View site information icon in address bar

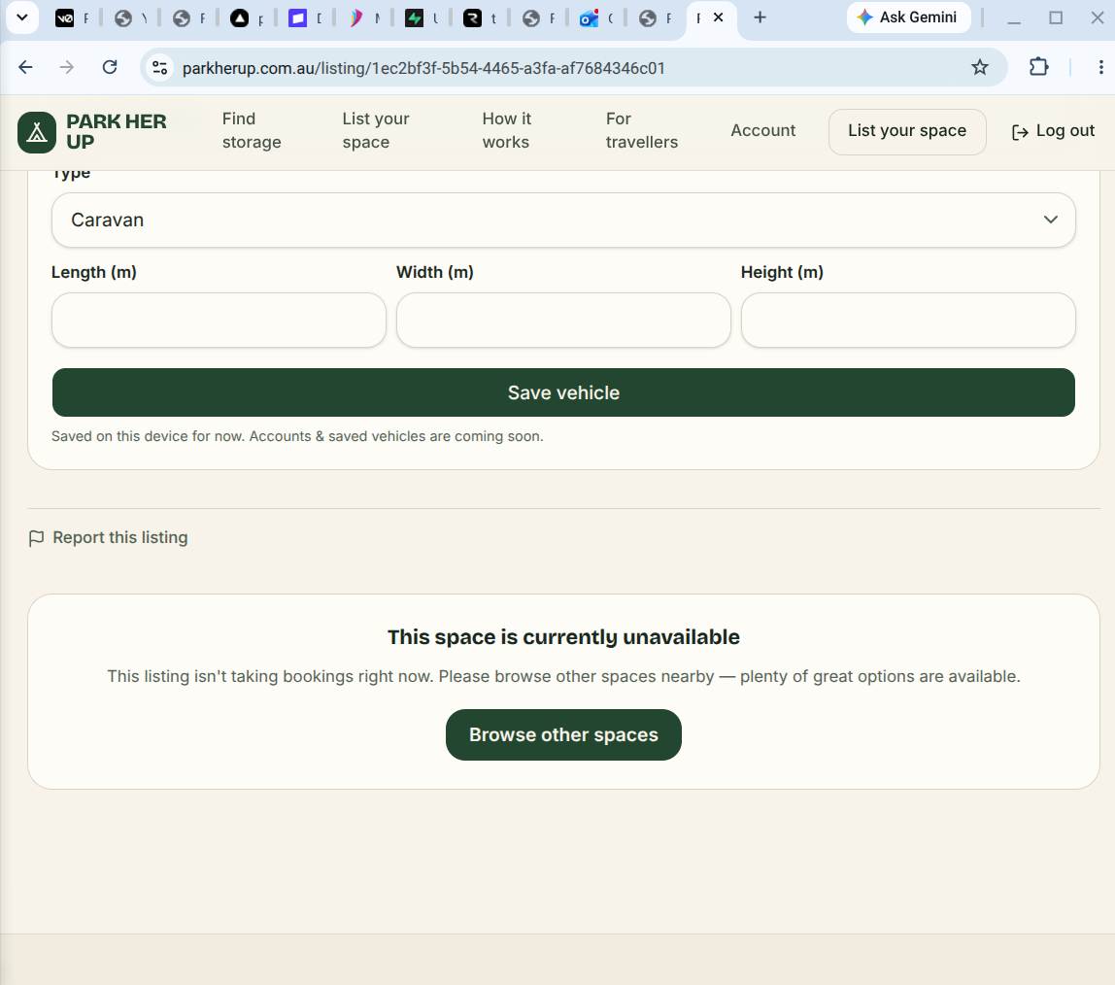click(160, 68)
